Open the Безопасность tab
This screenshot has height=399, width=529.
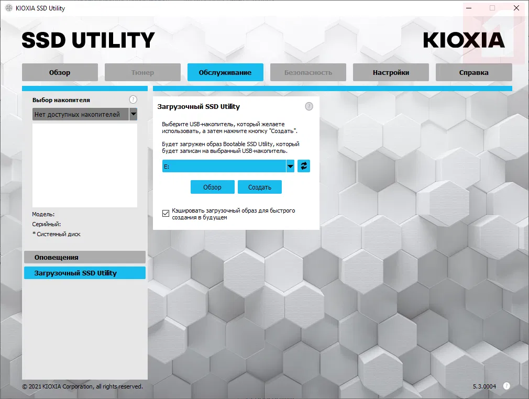(308, 72)
